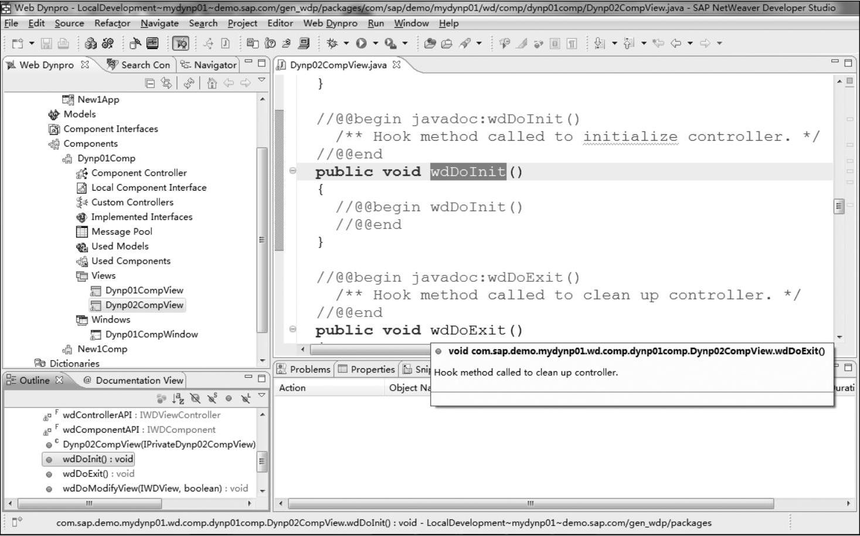Switch to the Properties tab
The image size is (860, 536).
click(366, 369)
